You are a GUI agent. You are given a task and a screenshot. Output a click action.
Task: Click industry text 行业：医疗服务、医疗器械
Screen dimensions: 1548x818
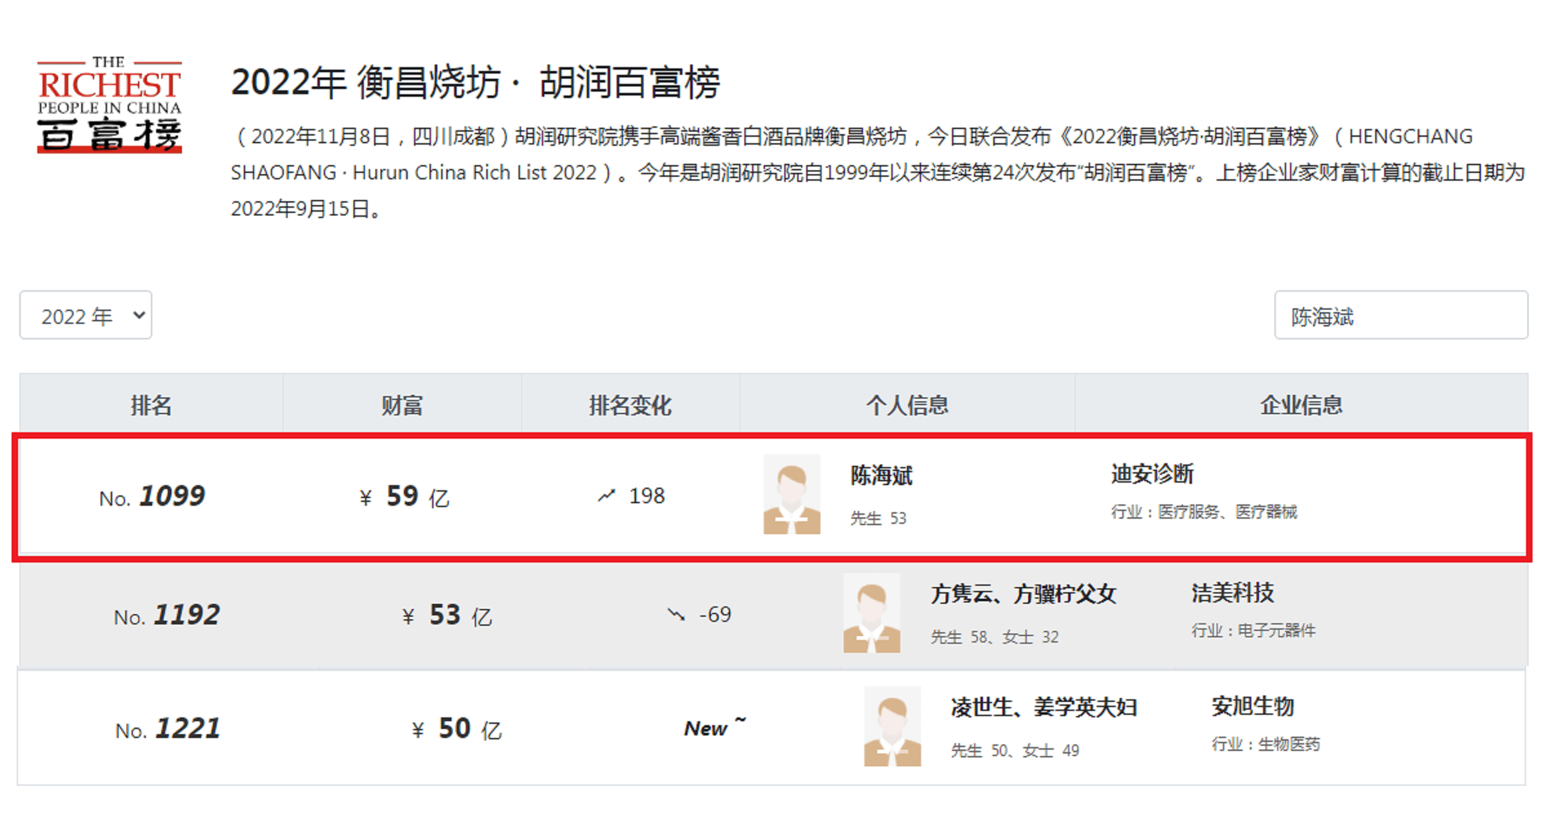pyautogui.click(x=1204, y=512)
